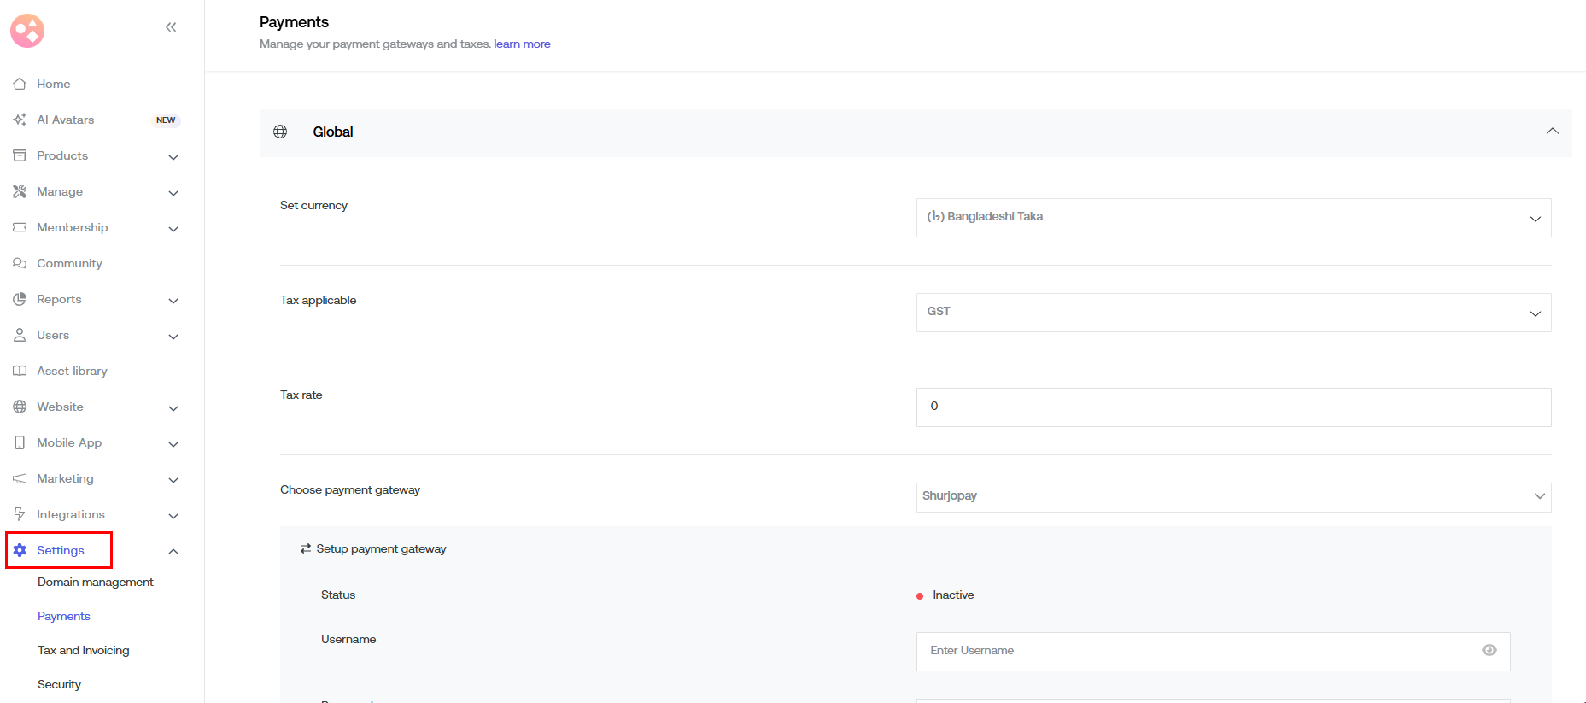Expand the Products menu arrow

click(x=173, y=157)
